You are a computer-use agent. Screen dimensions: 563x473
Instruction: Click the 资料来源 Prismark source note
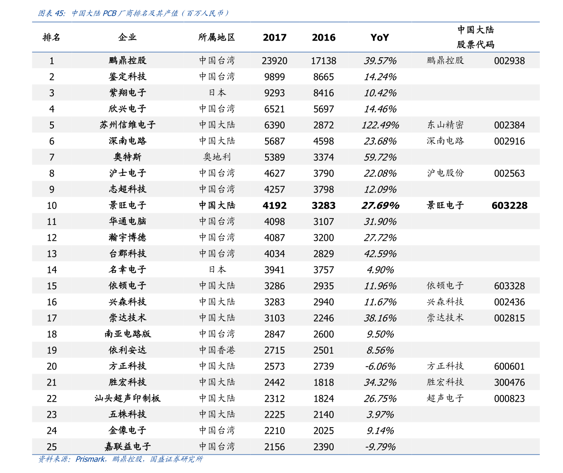120,459
